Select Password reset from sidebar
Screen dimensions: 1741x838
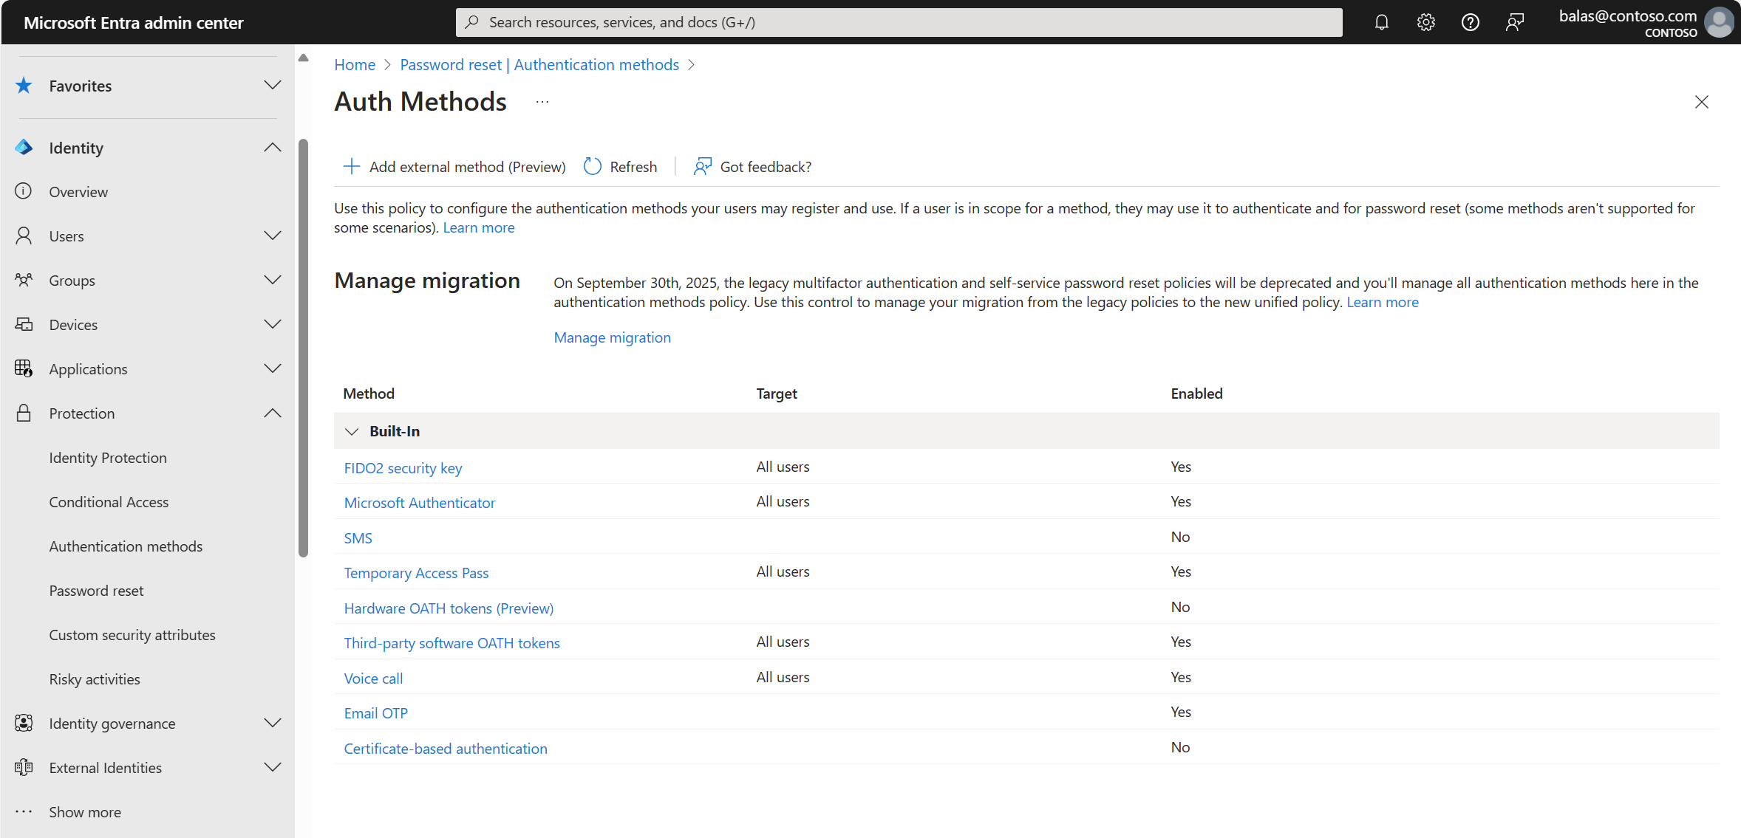pos(95,589)
